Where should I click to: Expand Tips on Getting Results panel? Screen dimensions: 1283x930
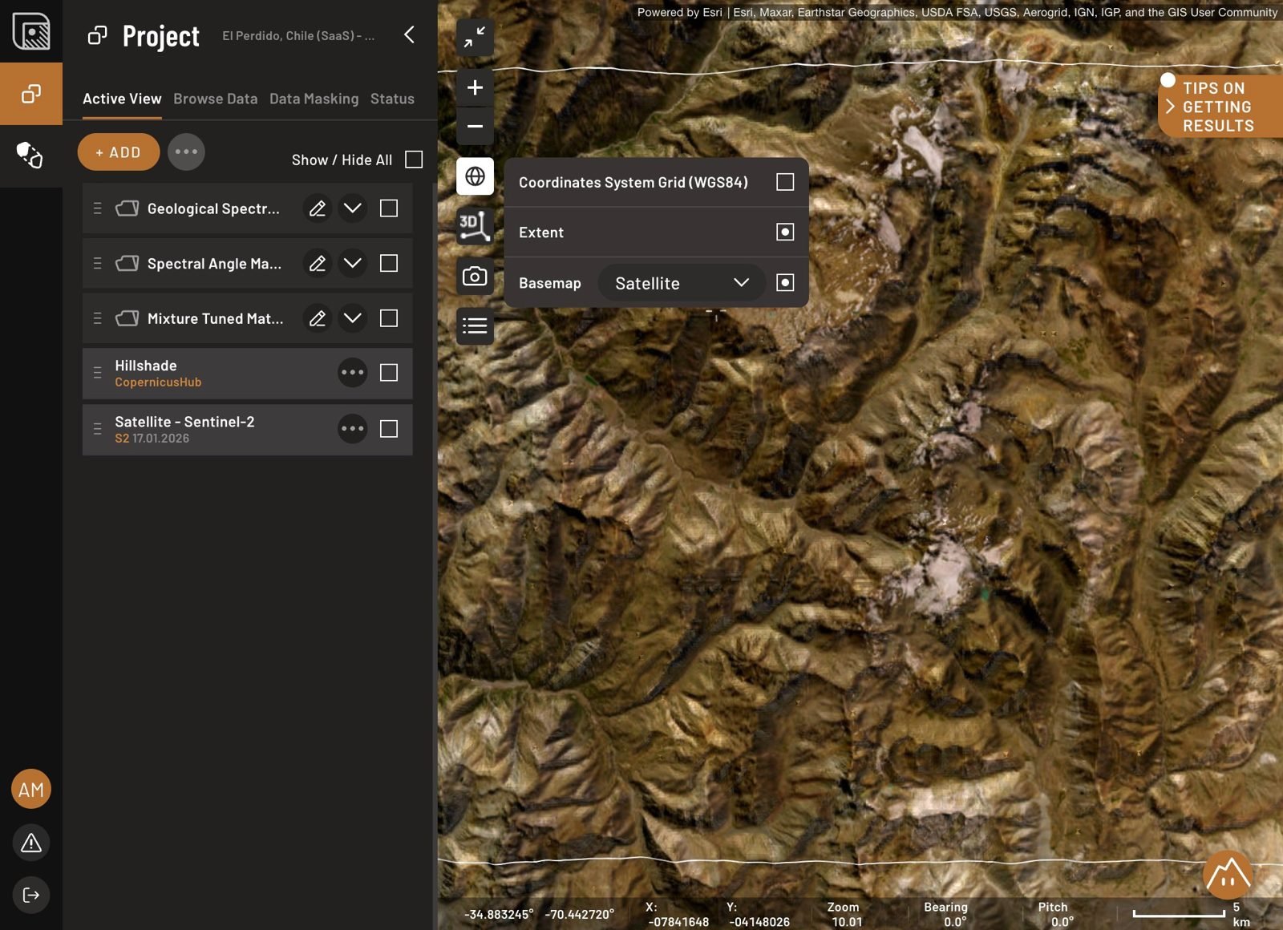click(x=1220, y=107)
